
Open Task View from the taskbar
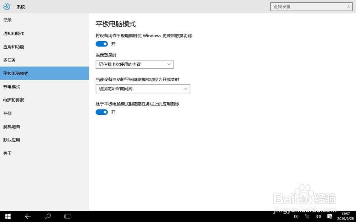(x=68, y=216)
